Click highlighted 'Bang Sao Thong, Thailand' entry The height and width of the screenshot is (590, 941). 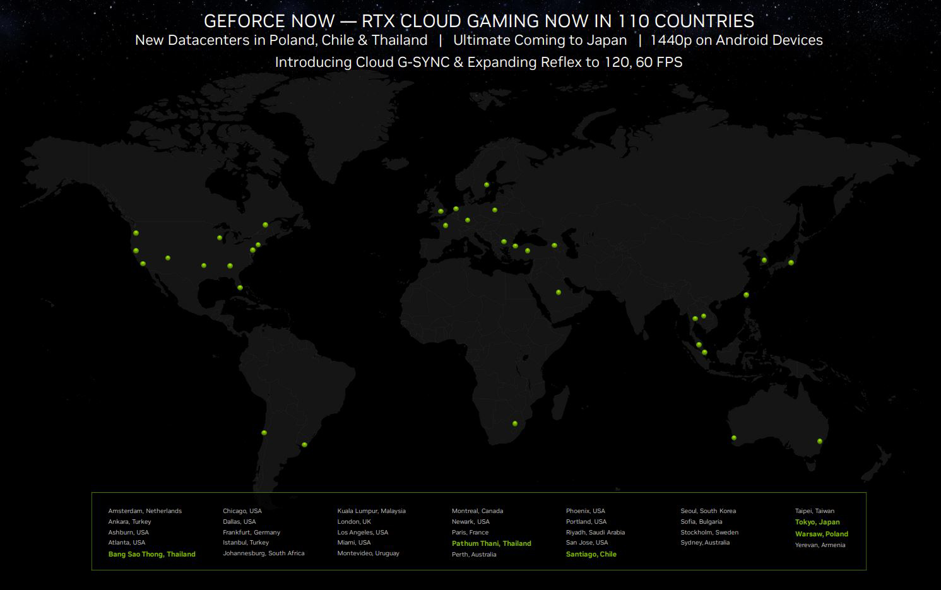tap(152, 554)
